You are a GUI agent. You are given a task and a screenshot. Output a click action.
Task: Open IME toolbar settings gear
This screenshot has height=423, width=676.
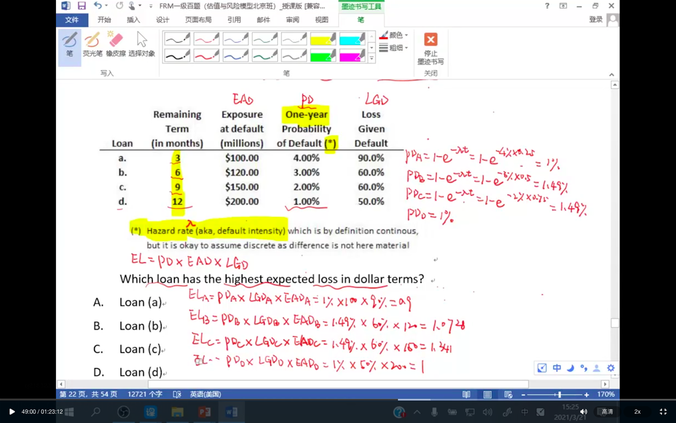[611, 368]
